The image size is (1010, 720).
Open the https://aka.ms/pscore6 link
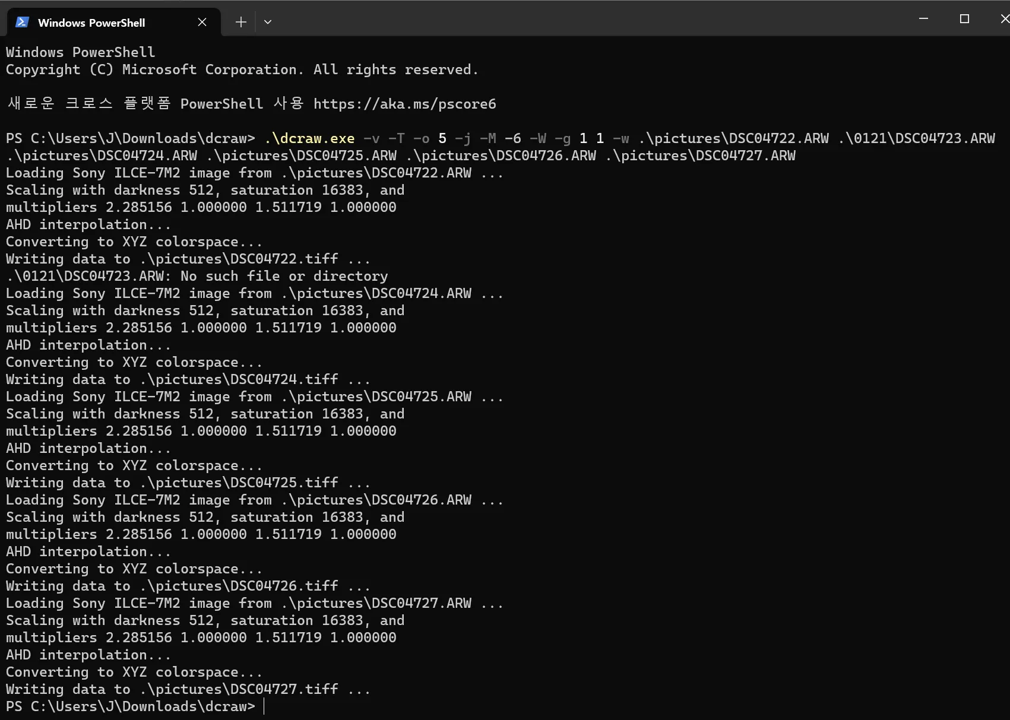404,104
